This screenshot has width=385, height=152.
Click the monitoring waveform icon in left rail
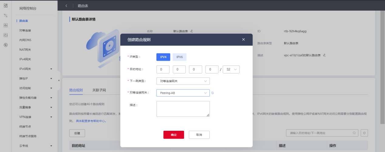point(5,25)
